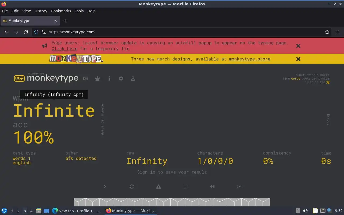This screenshot has height=215, width=344.
Task: Open the typing test via keyboard icon
Action: point(85,78)
